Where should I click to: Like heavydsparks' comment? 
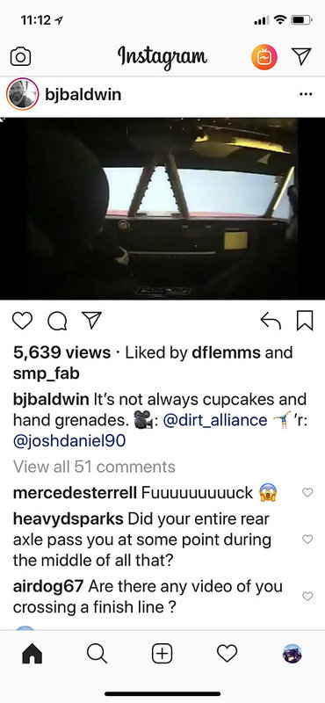tap(307, 540)
